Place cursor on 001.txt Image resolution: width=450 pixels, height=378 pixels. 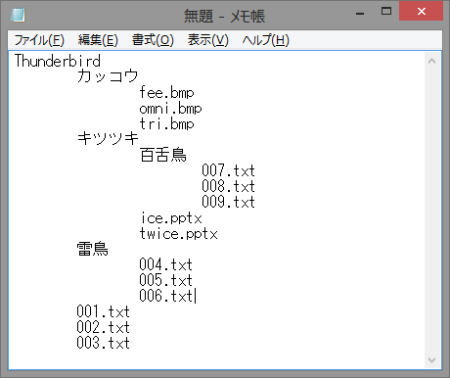(x=103, y=311)
